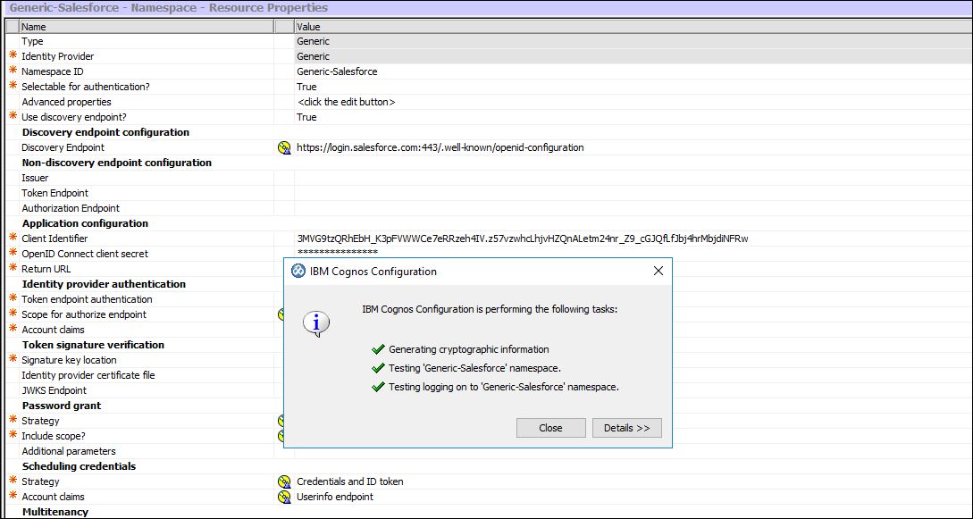Click the icon beside Credentials and ID token
This screenshot has width=973, height=519.
(x=284, y=481)
